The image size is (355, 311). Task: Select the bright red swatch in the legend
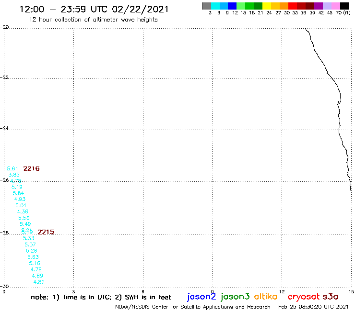[x=293, y=6]
